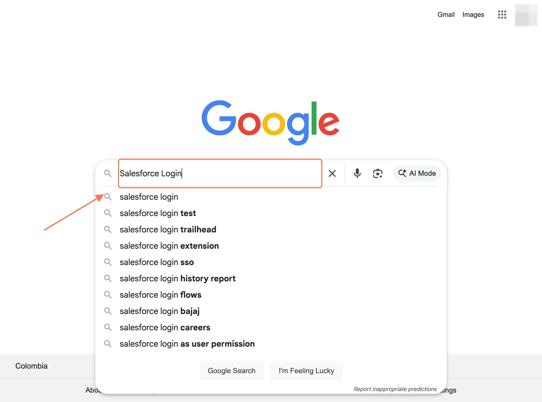This screenshot has width=542, height=402.
Task: Clear the search text with X
Action: click(332, 173)
